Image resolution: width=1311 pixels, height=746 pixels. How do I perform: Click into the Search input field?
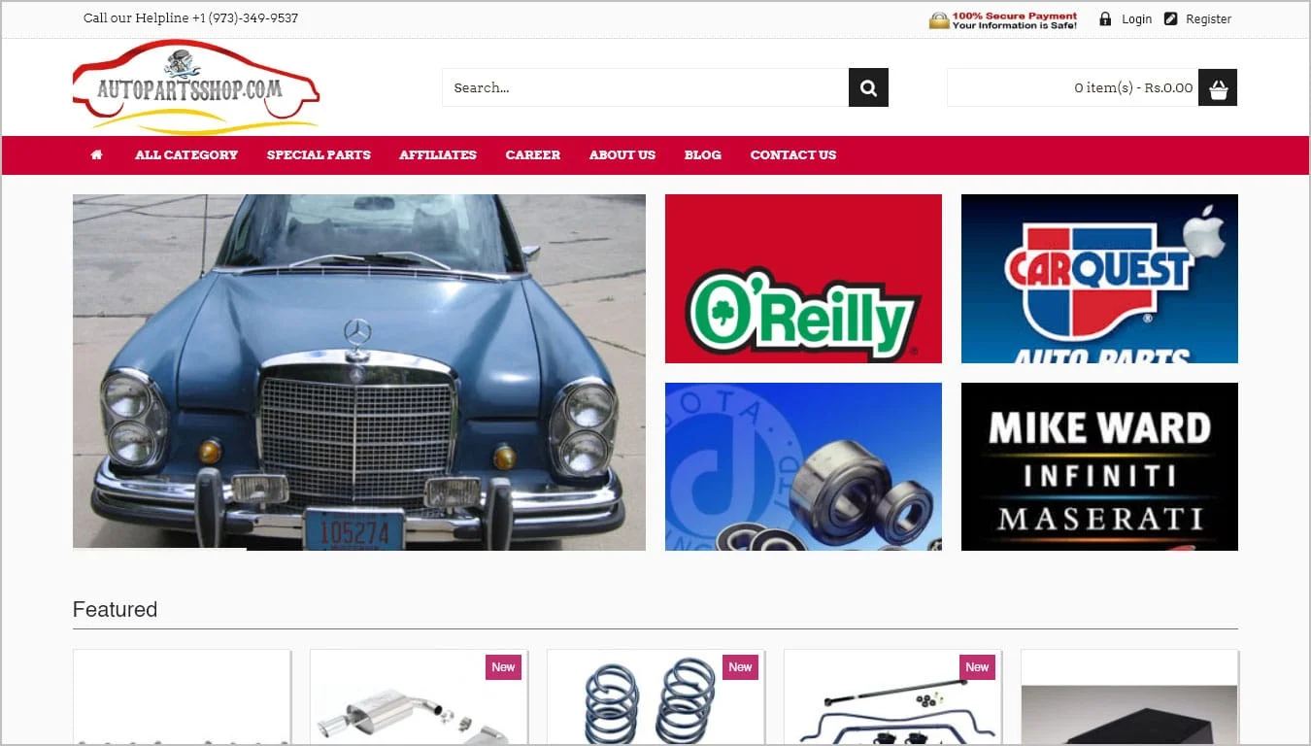click(646, 87)
